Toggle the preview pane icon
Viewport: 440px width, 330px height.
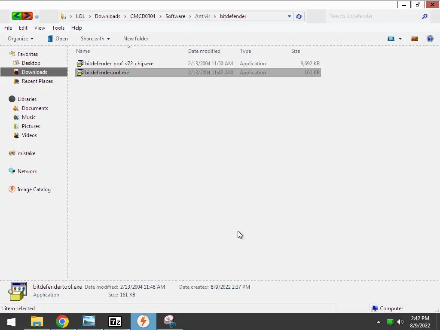pyautogui.click(x=415, y=39)
